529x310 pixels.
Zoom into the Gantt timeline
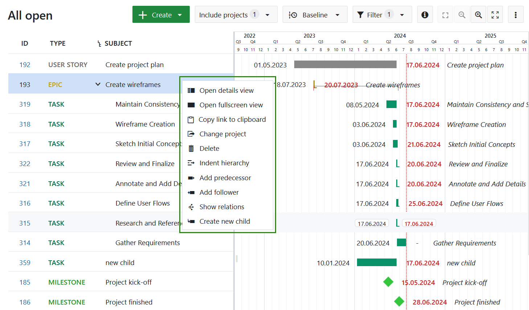(479, 15)
